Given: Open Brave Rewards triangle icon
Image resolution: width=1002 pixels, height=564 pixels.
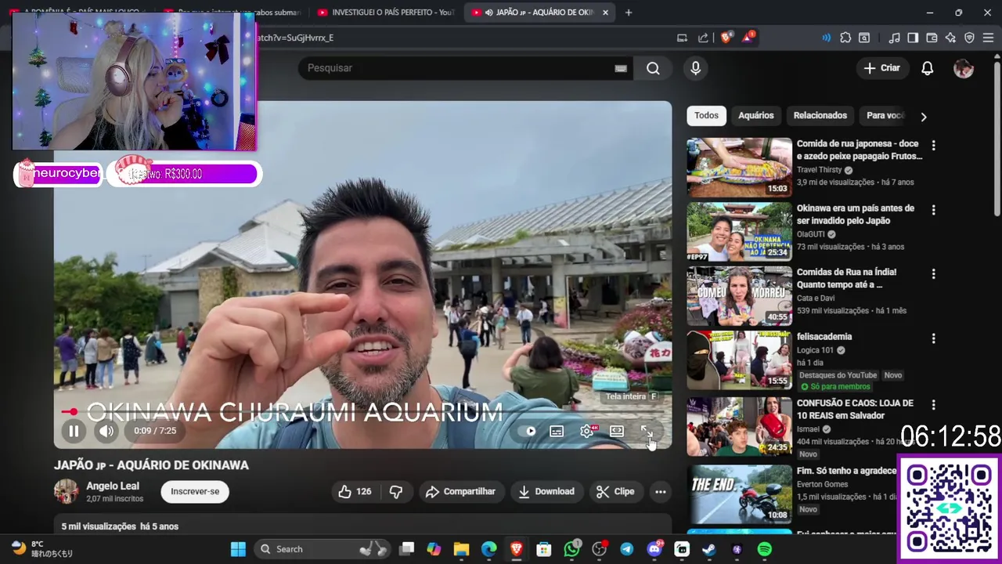Looking at the screenshot, I should (748, 38).
